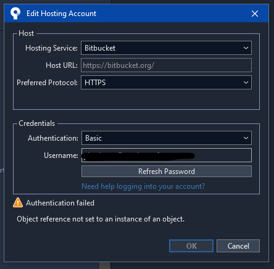Click the 'Authentication failed' message text
The height and width of the screenshot is (269, 274).
pos(60,203)
